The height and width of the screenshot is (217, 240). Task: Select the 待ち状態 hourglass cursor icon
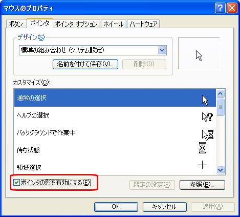(x=202, y=148)
